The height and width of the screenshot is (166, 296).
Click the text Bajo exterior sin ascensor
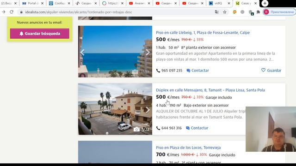(206, 106)
